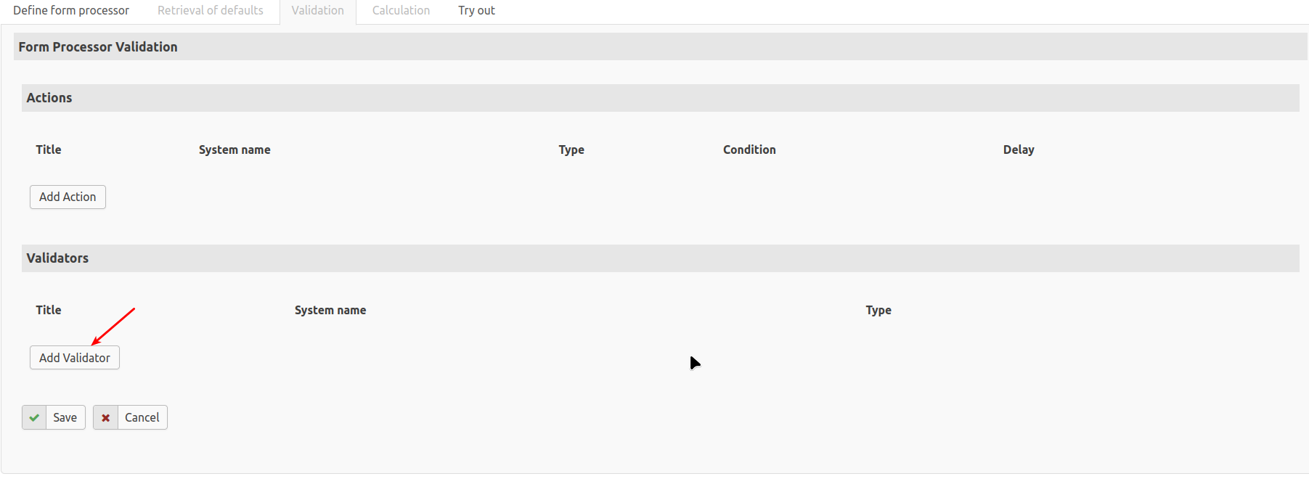Click the Type column header under Actions
Screen dimensions: 1309x479
571,150
